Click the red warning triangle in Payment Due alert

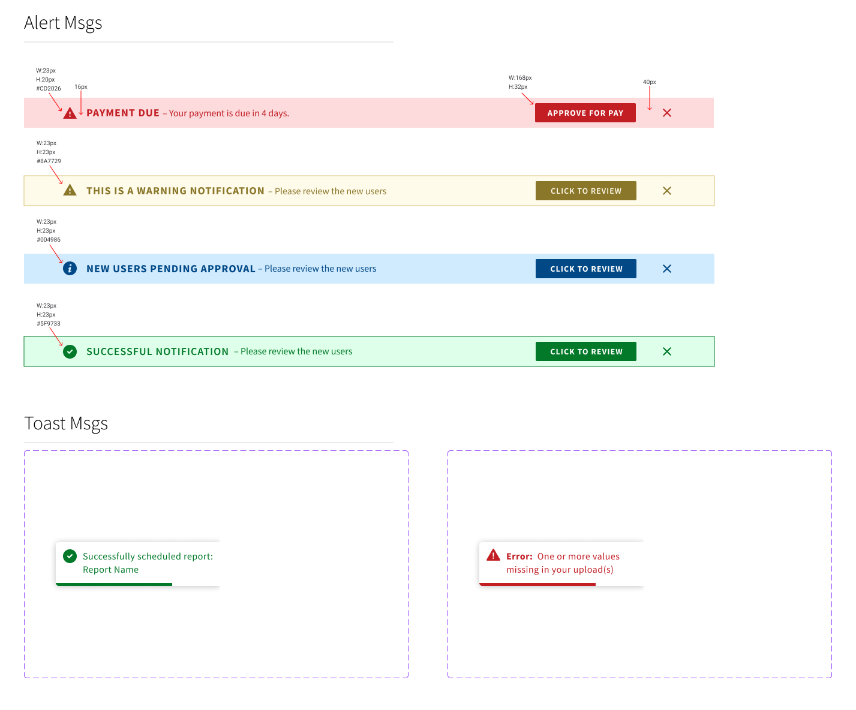70,113
